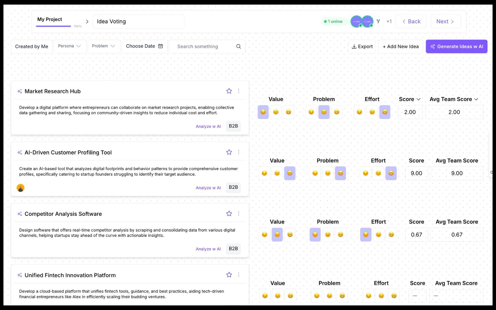Go to the My Project breadcrumb
The width and height of the screenshot is (496, 310).
coord(50,19)
